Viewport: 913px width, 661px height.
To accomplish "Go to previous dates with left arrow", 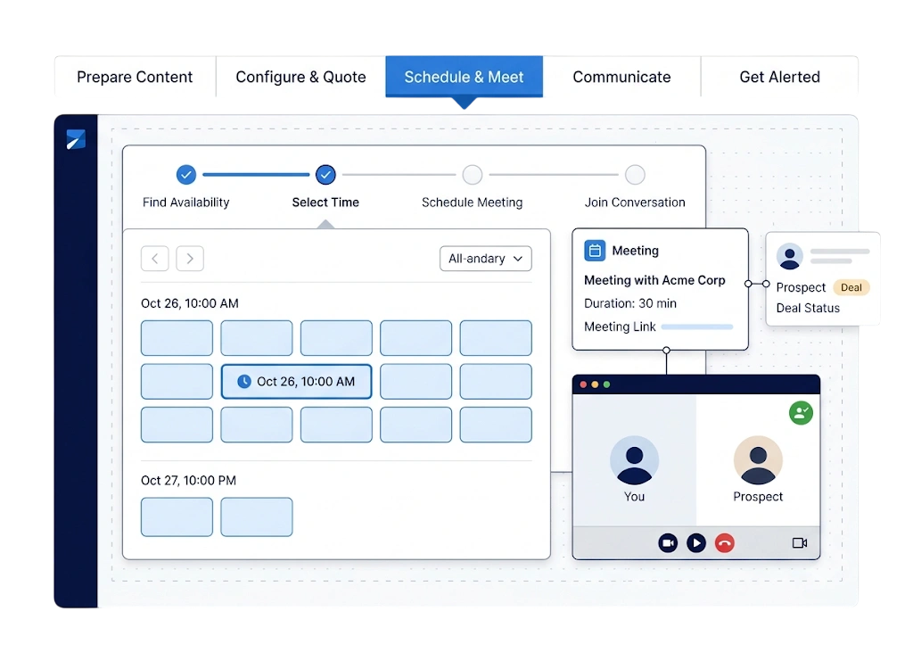I will [155, 259].
